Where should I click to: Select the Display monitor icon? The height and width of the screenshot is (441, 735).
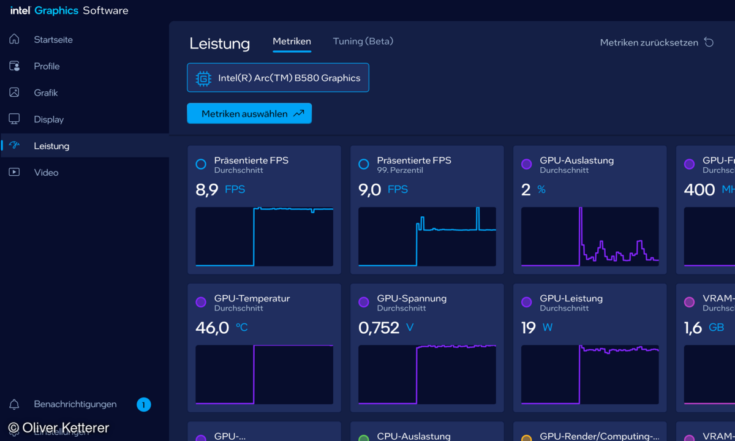coord(14,119)
